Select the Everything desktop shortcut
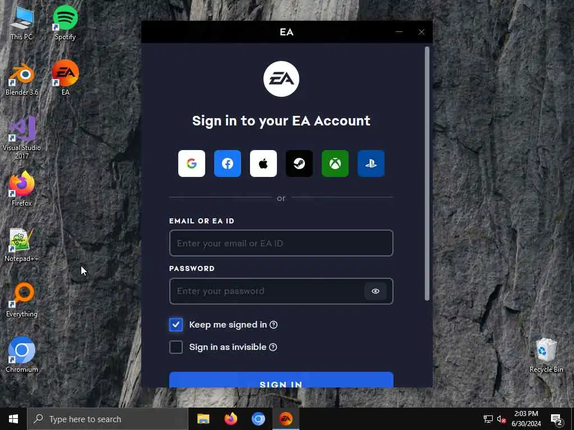574x430 pixels. pyautogui.click(x=22, y=300)
